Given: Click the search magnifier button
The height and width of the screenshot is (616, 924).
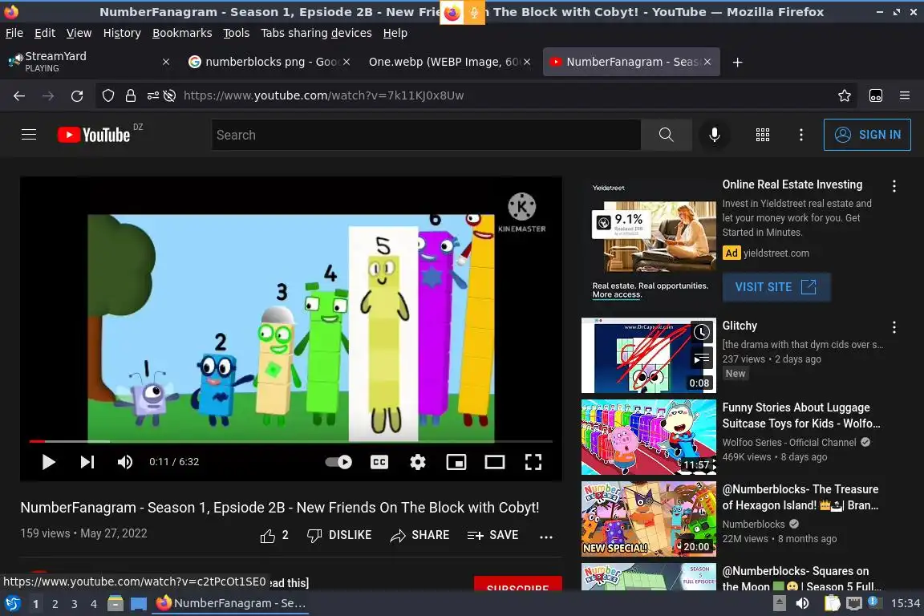Looking at the screenshot, I should (x=667, y=135).
